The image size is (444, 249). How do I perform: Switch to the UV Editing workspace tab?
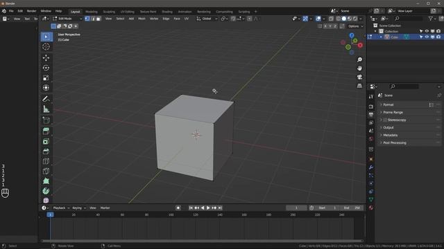pyautogui.click(x=128, y=12)
